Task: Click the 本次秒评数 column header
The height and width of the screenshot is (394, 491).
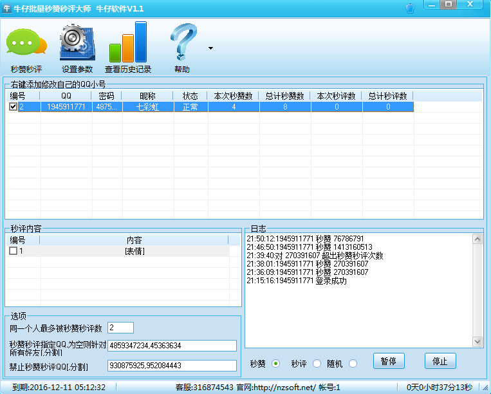Action: point(336,96)
